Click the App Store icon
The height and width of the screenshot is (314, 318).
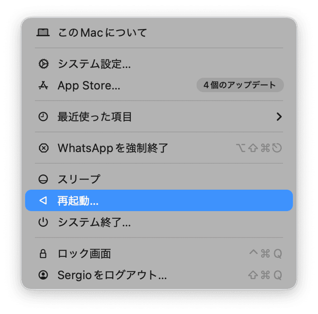[43, 85]
